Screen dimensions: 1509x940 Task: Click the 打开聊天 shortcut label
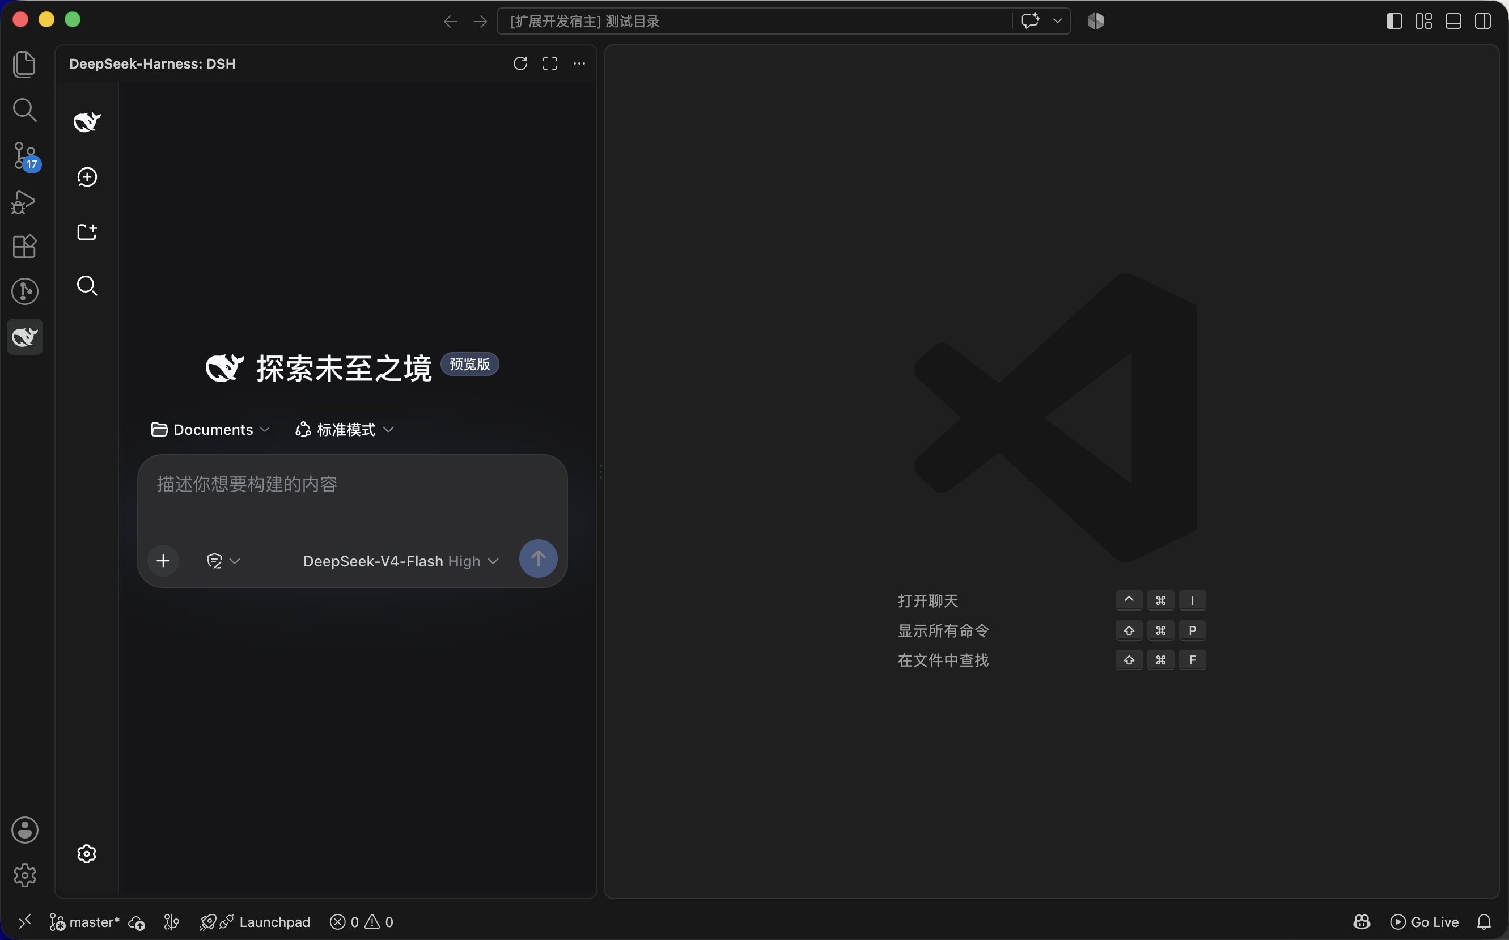click(x=928, y=600)
